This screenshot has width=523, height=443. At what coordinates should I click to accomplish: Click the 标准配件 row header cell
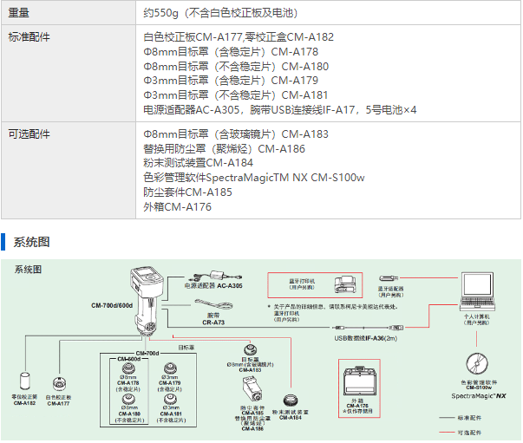pos(29,37)
